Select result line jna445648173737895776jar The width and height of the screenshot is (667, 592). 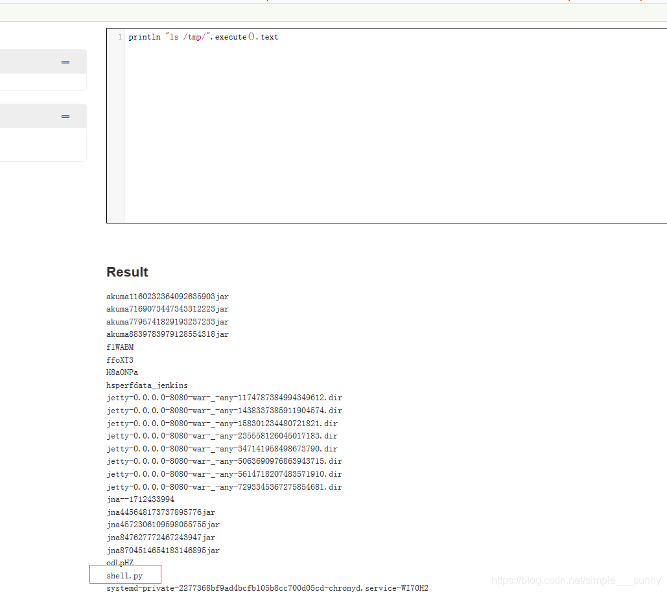[161, 512]
